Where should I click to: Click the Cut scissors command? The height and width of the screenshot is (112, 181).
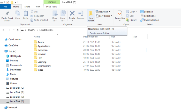[34, 12]
